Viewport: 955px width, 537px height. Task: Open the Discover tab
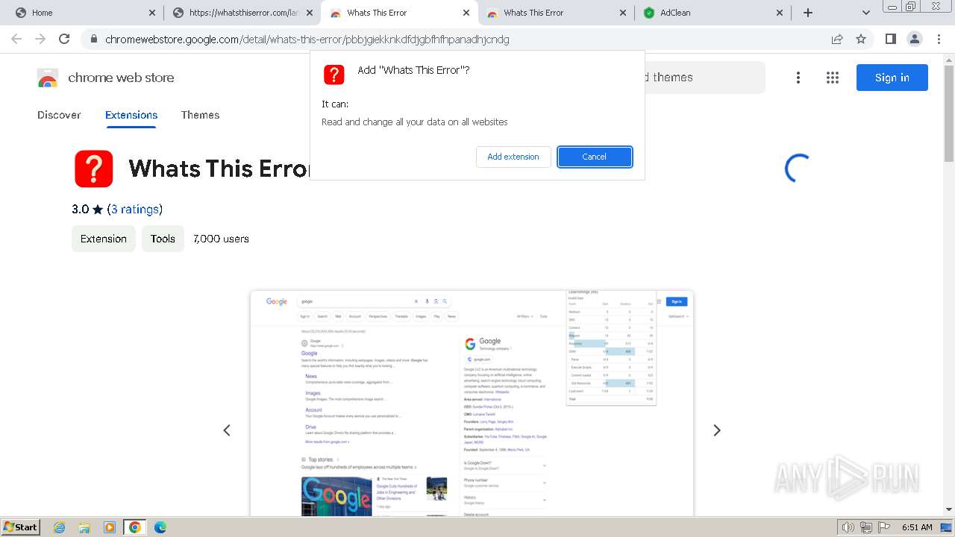pos(59,115)
